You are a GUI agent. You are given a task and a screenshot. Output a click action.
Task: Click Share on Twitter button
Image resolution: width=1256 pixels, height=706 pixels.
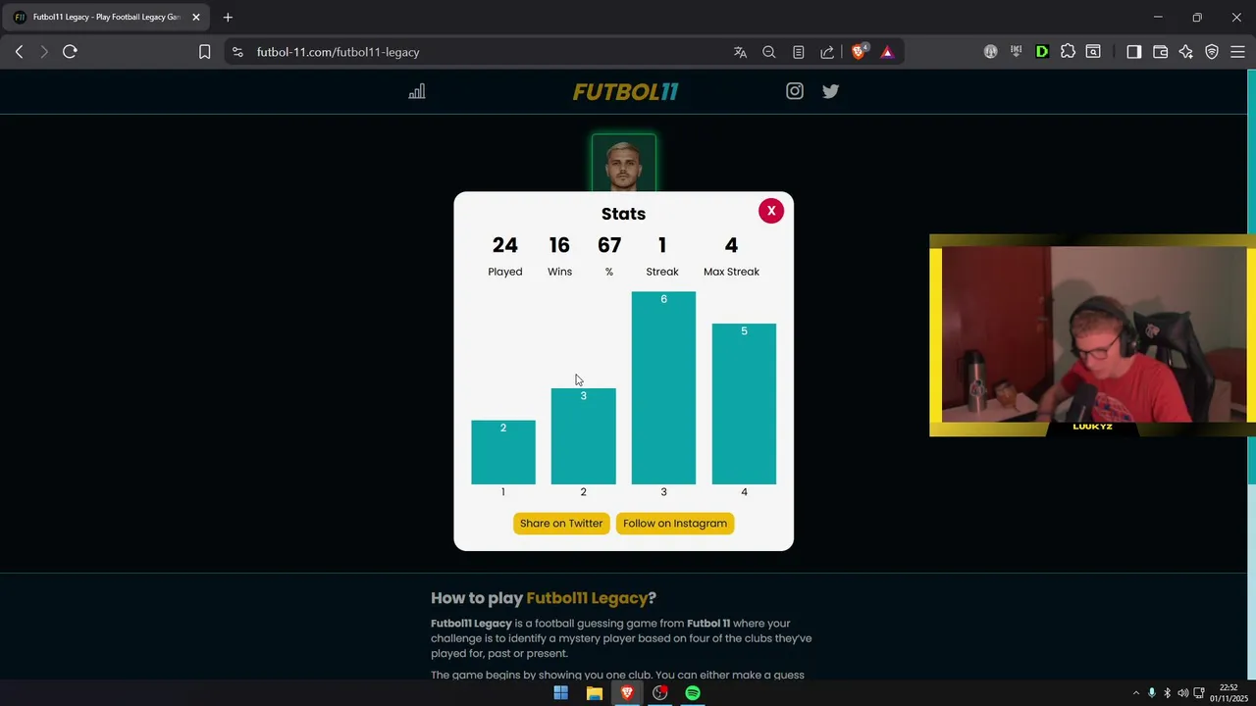click(561, 524)
